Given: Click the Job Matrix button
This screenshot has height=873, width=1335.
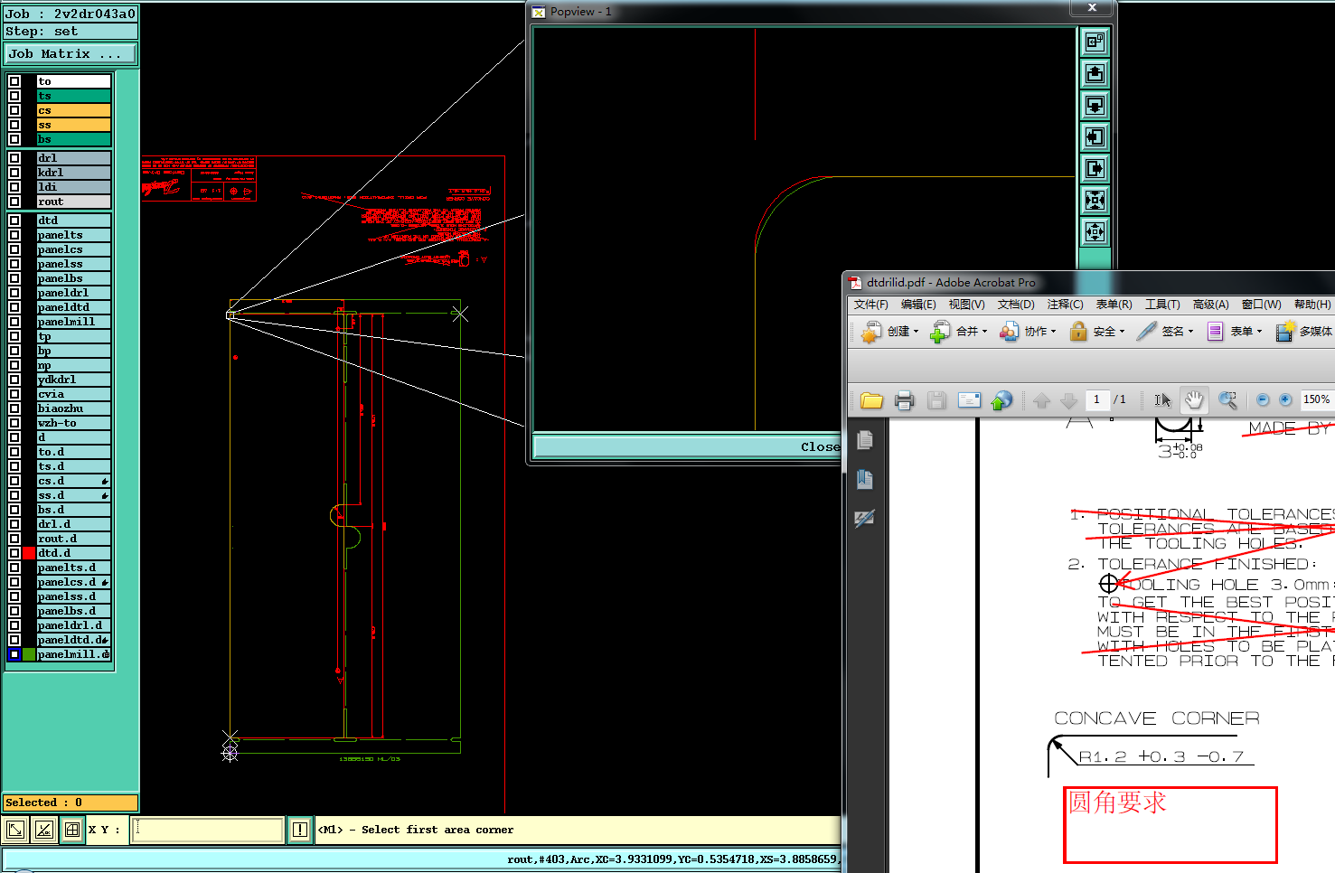Looking at the screenshot, I should (x=71, y=54).
